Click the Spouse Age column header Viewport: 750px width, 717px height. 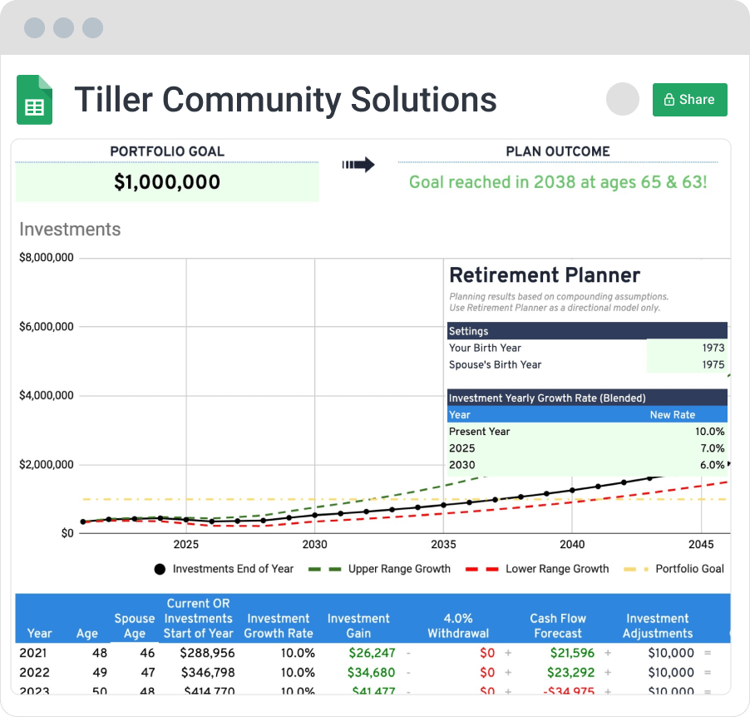[x=135, y=626]
